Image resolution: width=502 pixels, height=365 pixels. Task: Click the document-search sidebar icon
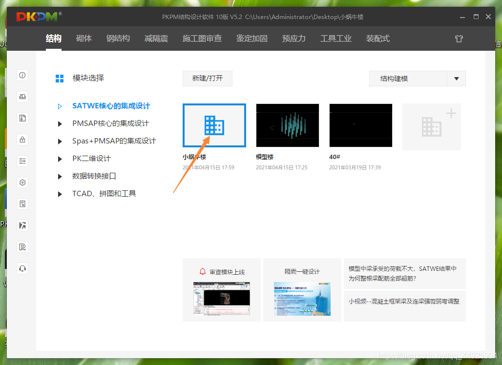22,204
